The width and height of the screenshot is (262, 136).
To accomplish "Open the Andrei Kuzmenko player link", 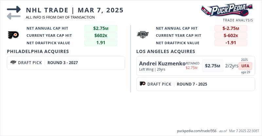I will 162,64.
